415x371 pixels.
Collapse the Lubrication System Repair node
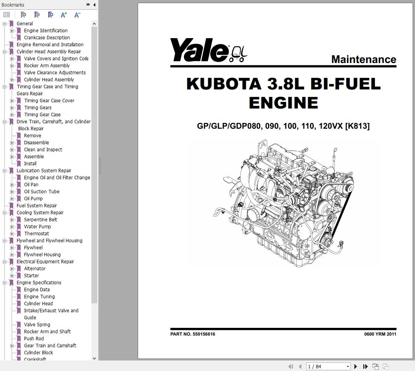pos(4,171)
